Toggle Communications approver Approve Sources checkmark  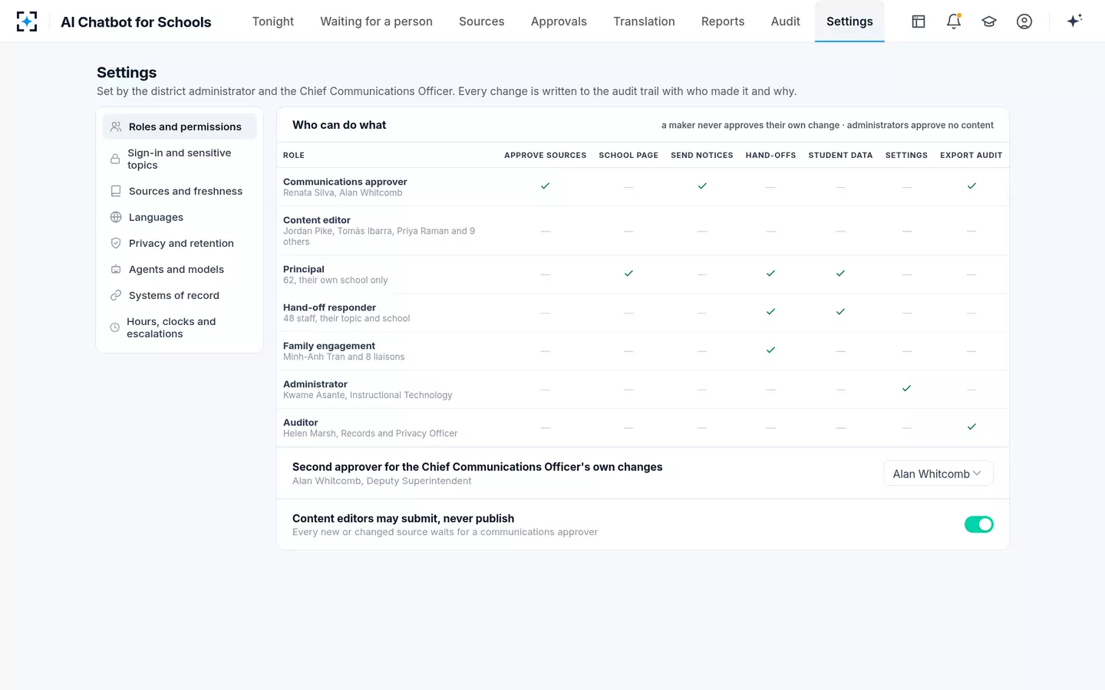point(546,186)
